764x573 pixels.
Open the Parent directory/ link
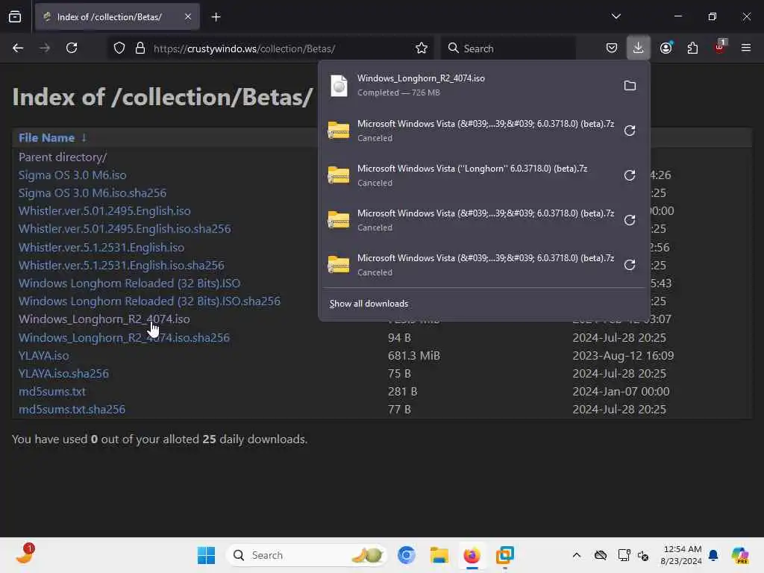[x=63, y=157]
